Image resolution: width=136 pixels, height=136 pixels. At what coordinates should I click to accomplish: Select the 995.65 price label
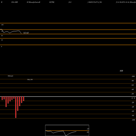tap(10, 76)
